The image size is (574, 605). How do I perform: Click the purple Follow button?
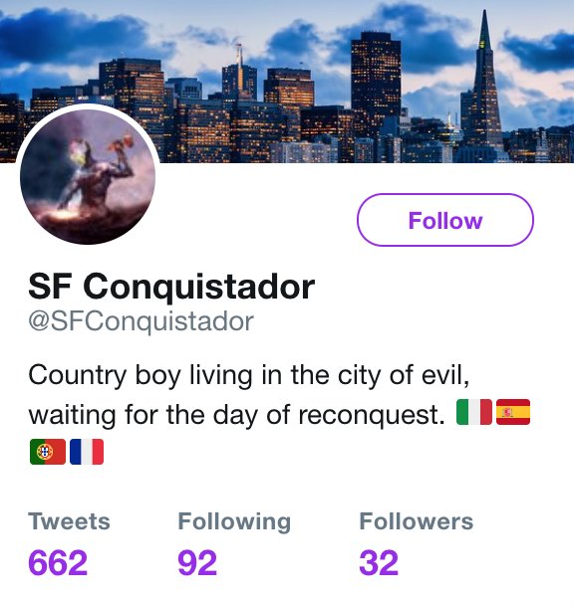444,220
